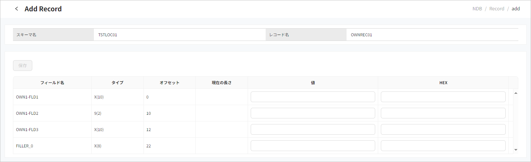Select the schema name value TSTLOC01
This screenshot has width=531, height=162.
coord(108,35)
